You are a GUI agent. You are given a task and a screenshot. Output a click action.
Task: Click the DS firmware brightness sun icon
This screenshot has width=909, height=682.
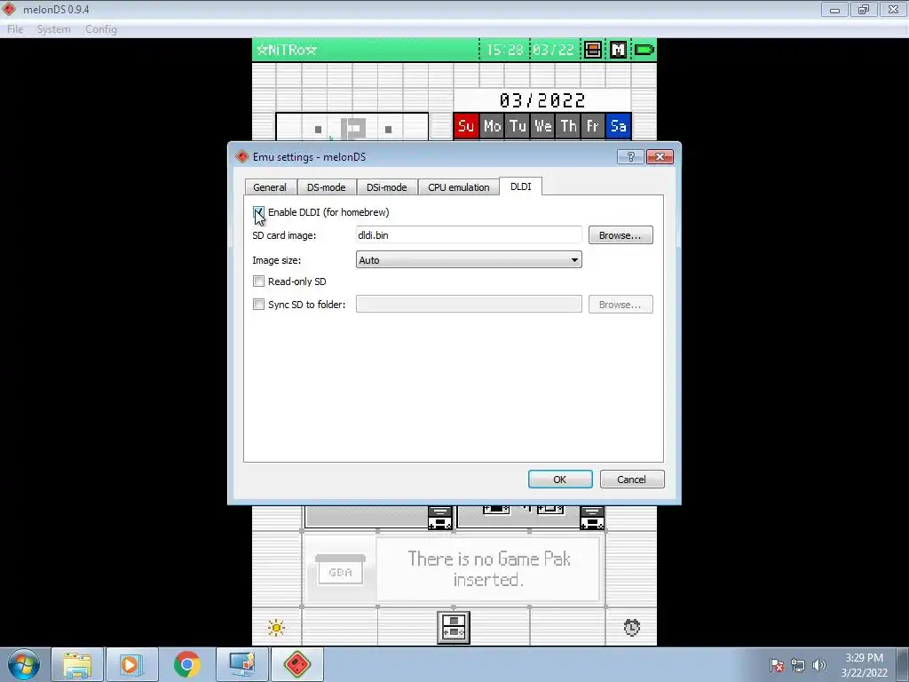pyautogui.click(x=277, y=628)
